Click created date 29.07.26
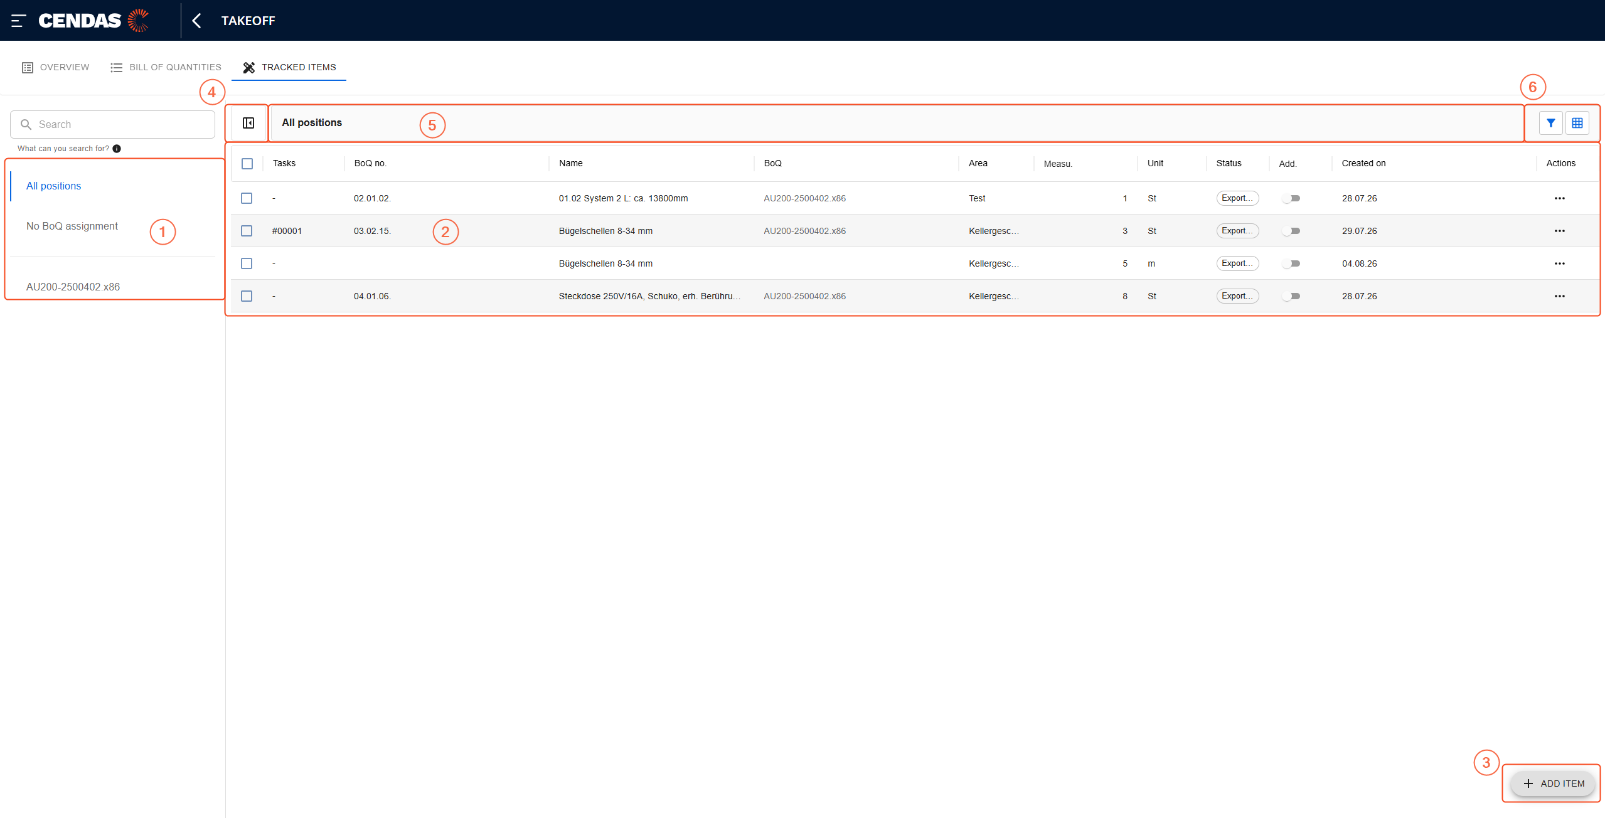1605x818 pixels. 1359,231
